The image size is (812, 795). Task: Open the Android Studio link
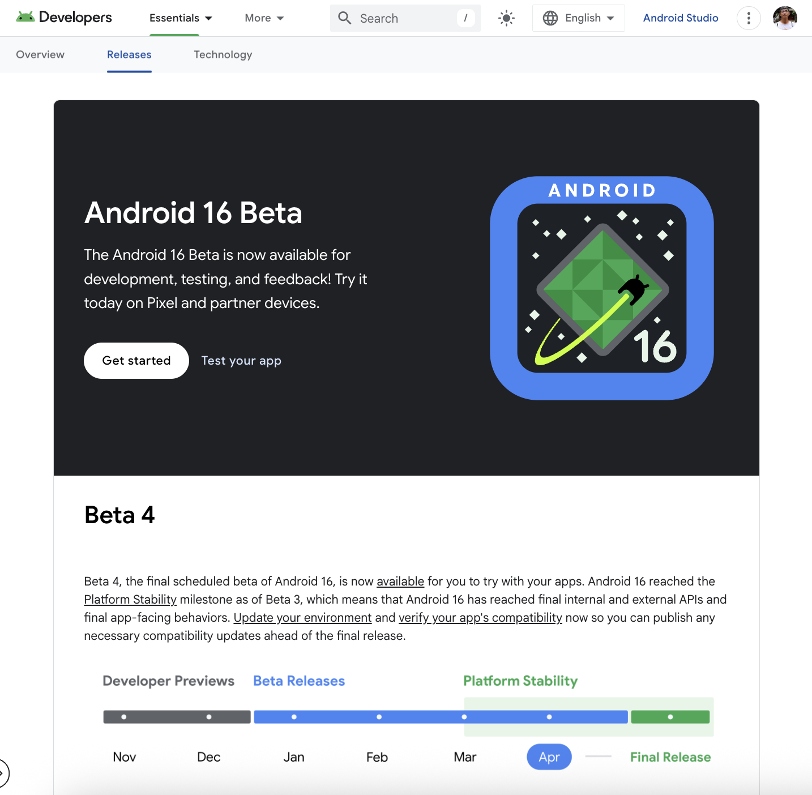click(681, 18)
